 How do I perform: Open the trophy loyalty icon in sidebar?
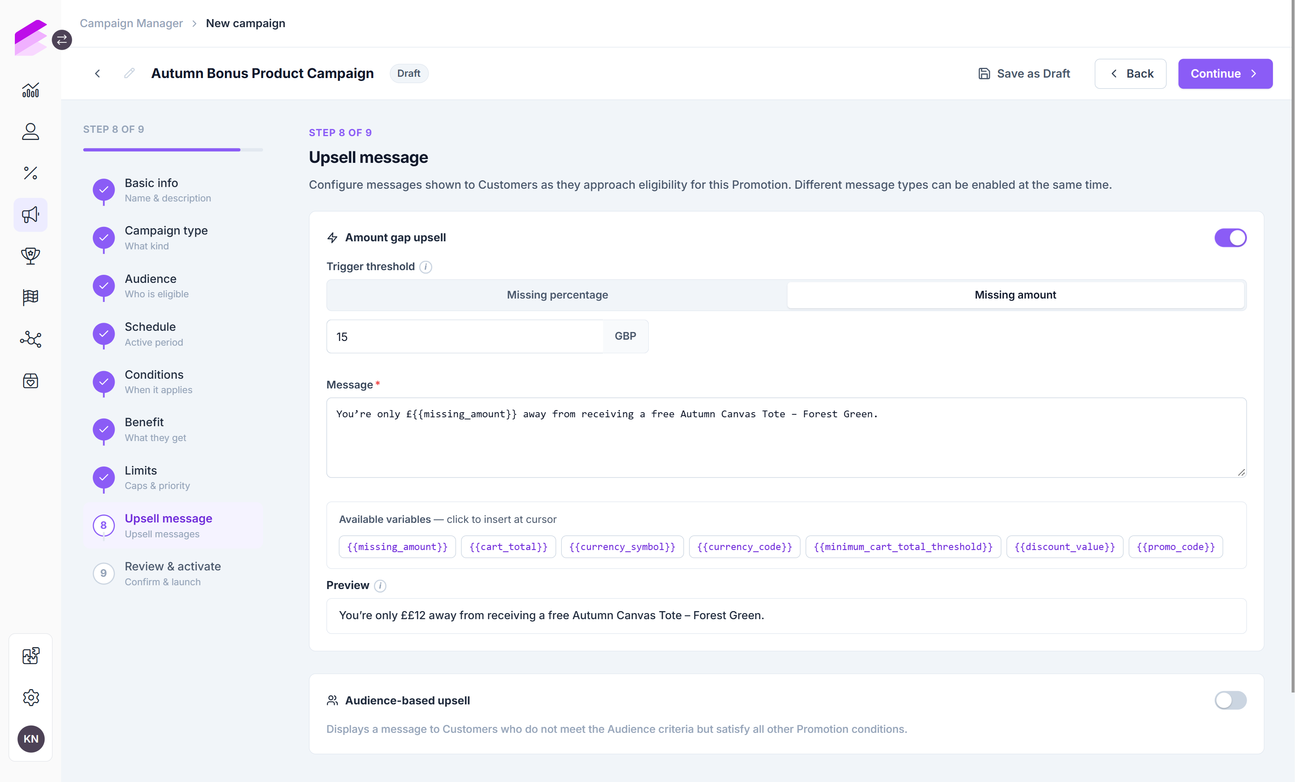(x=31, y=256)
